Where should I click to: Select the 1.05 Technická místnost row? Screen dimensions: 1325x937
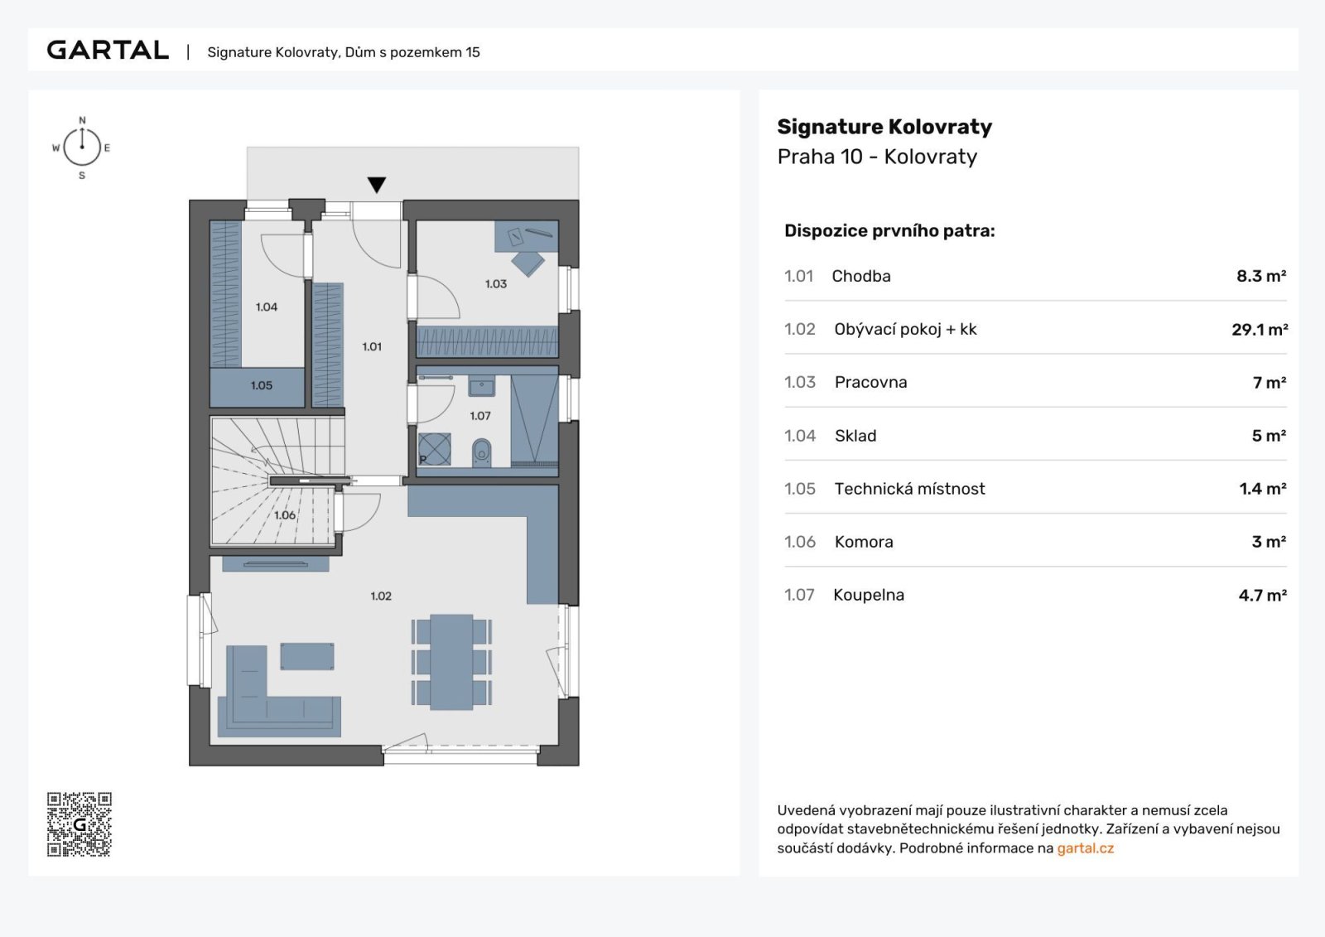(1034, 489)
